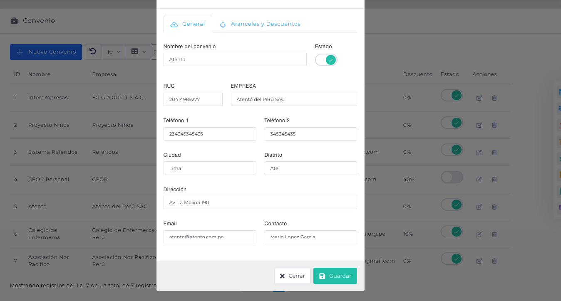
Task: Edit the Proyecto Niños row
Action: (479, 125)
